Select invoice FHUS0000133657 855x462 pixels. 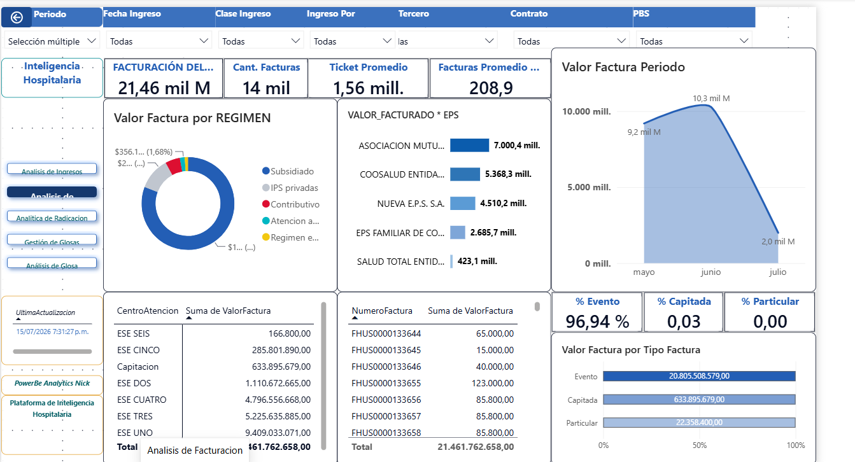(x=433, y=416)
